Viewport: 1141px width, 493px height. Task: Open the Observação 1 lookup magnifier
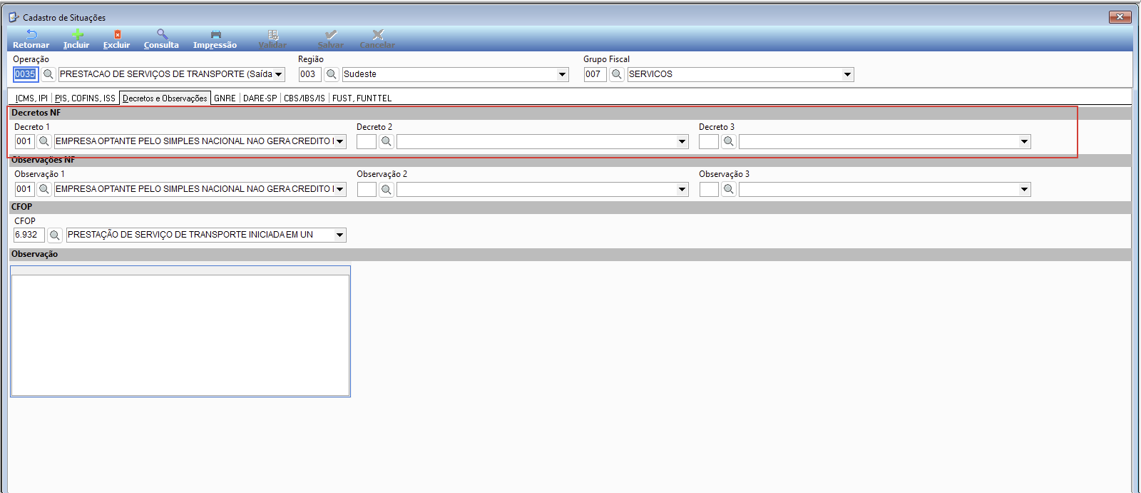(44, 189)
